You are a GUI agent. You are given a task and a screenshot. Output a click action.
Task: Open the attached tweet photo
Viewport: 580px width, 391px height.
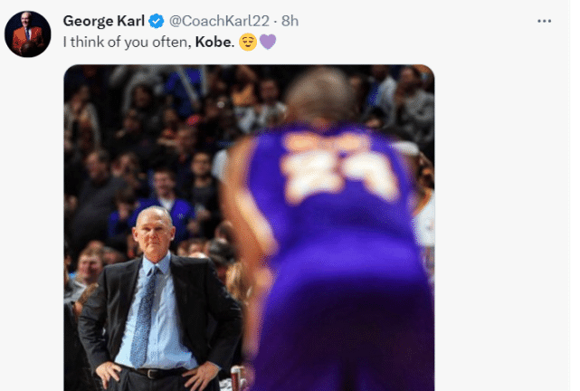(249, 226)
